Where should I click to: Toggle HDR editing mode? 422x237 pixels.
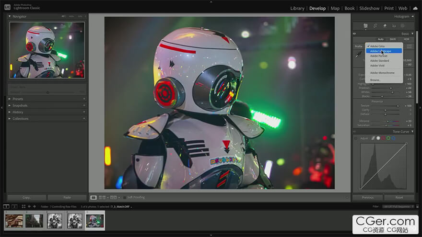[406, 39]
